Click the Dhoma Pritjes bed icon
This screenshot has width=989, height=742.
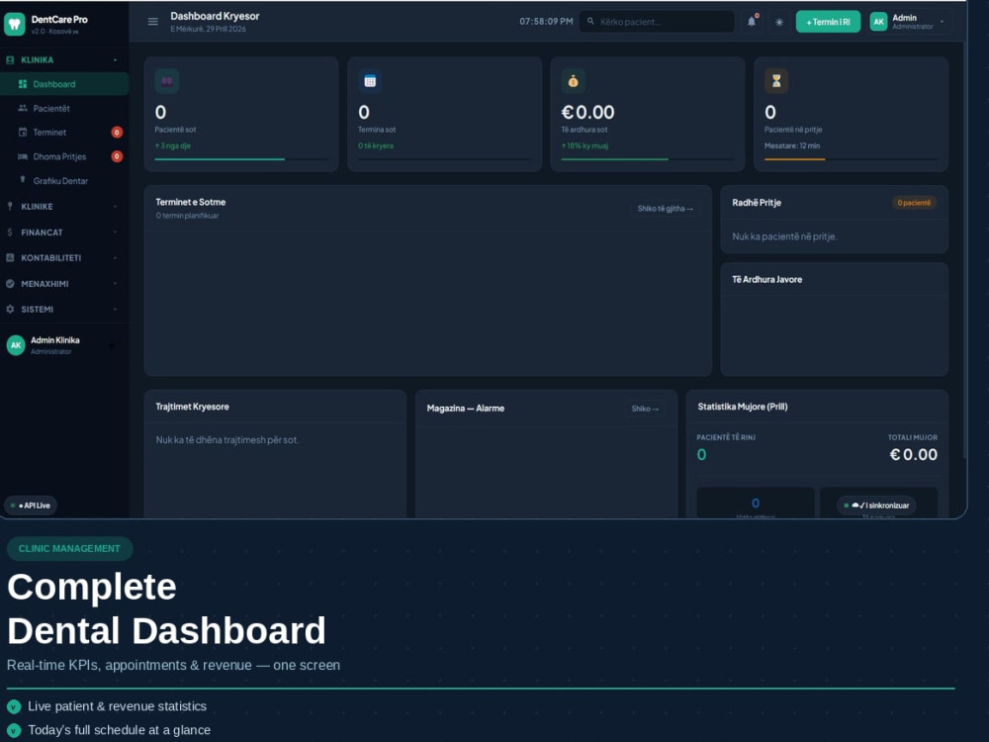23,156
